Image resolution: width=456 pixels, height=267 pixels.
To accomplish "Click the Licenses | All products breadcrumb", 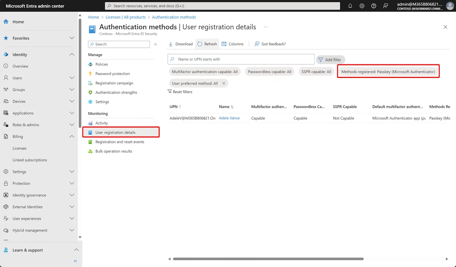I will [125, 17].
